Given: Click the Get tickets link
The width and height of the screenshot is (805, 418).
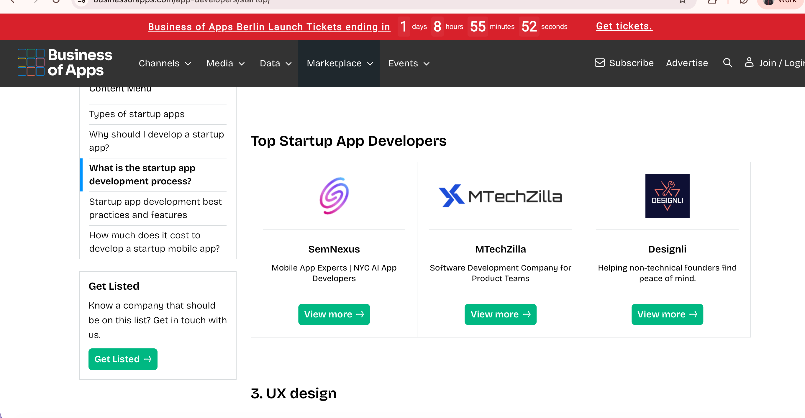Looking at the screenshot, I should [x=624, y=26].
